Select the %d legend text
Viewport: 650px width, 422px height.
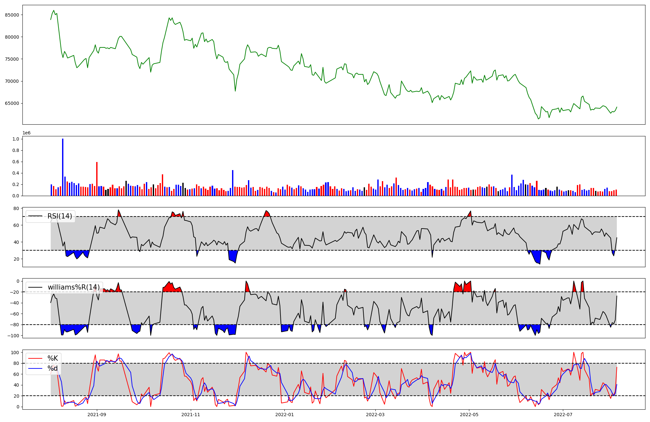point(53,368)
